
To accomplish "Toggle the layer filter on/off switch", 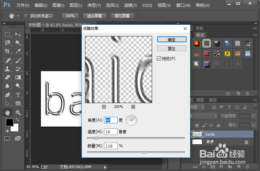I will tap(255, 107).
